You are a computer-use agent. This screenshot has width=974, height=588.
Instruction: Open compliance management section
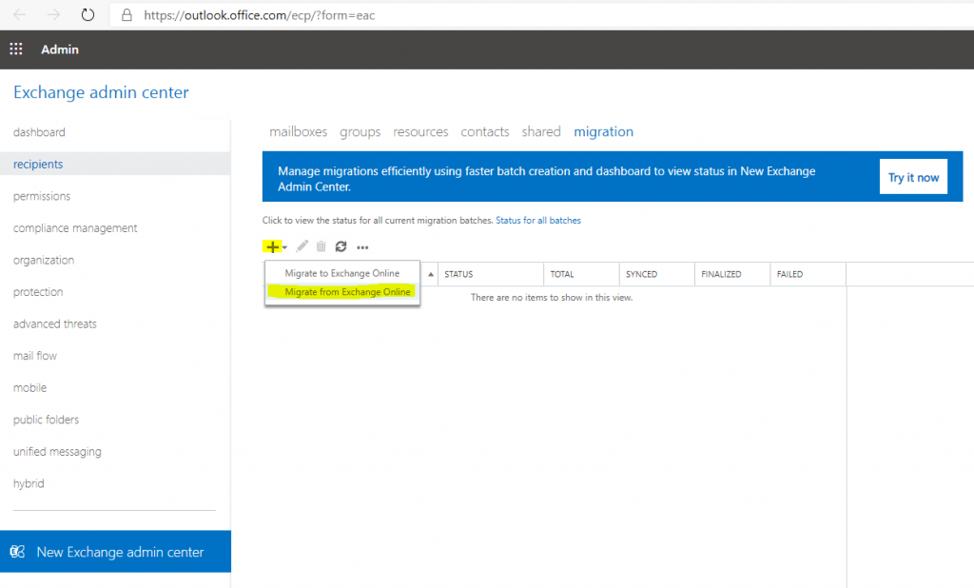(75, 228)
